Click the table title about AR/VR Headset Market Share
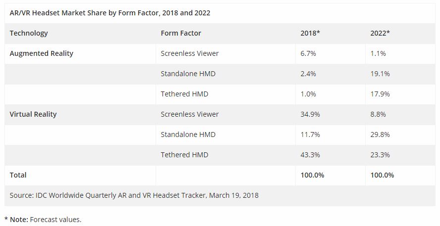Screen dimensions: 440x226 pos(110,13)
